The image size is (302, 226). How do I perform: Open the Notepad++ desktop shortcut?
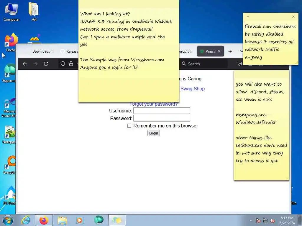[9, 134]
